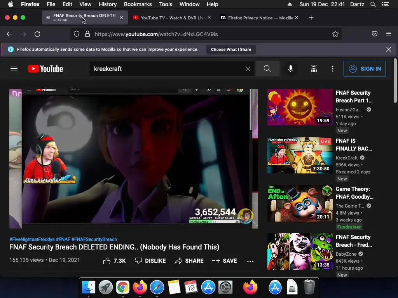Mute the playing tab via speaker icon
This screenshot has width=398, height=298.
(48, 17)
